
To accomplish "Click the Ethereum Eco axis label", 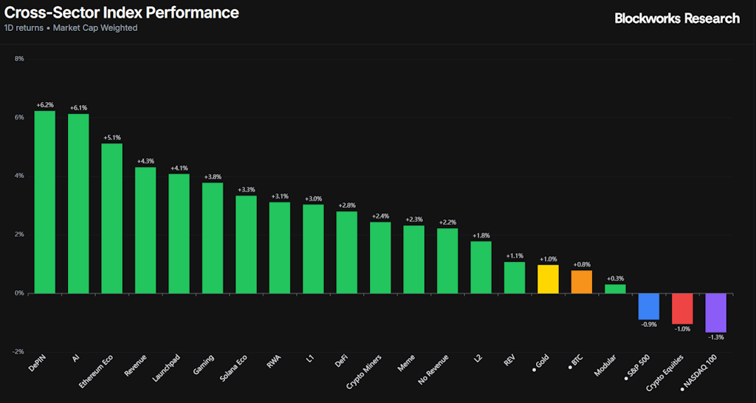I will point(98,371).
